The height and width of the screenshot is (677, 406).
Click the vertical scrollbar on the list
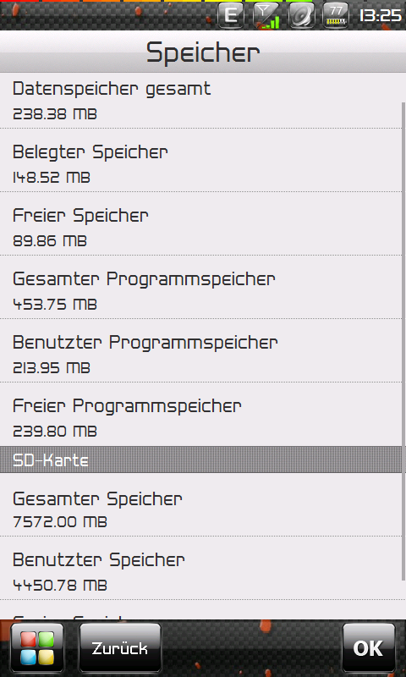(403, 341)
